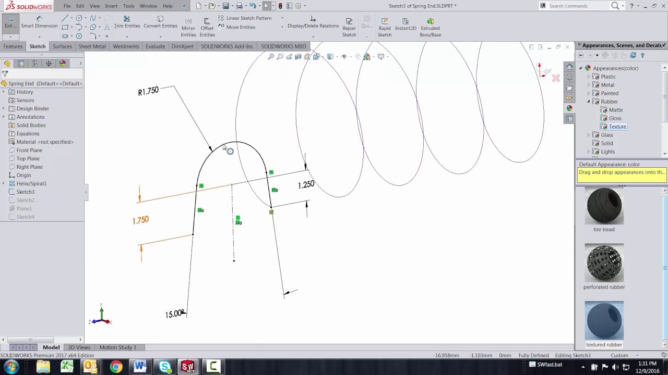Image resolution: width=668 pixels, height=375 pixels.
Task: Click the back arrow in Appearances panel
Action: [x=581, y=55]
